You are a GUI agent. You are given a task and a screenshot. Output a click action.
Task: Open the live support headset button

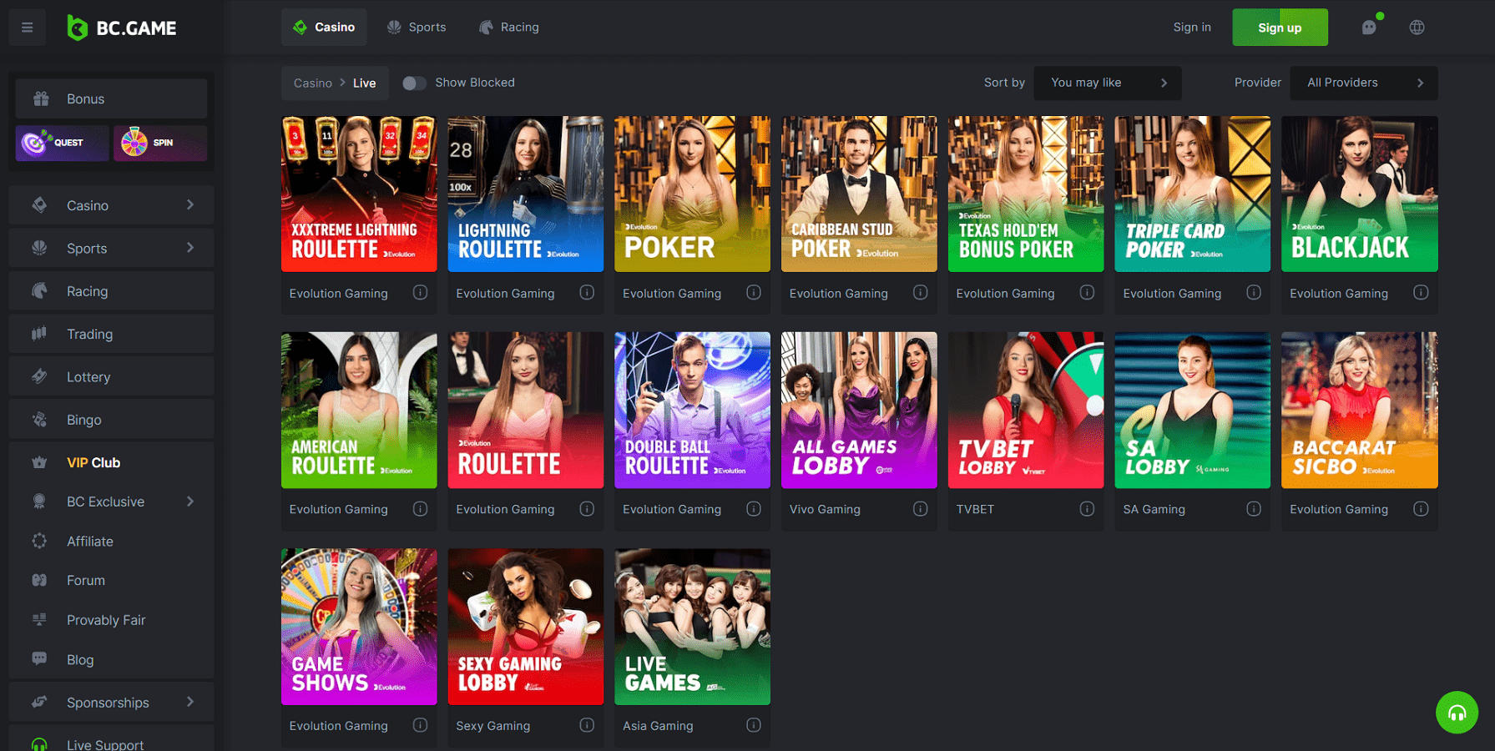coord(1457,712)
